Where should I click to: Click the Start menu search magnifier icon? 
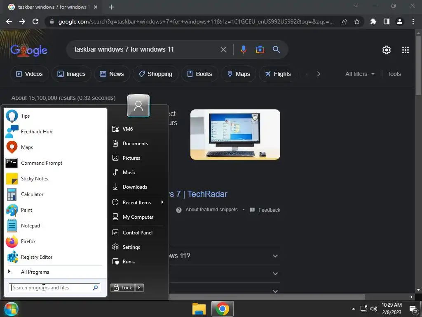click(95, 288)
